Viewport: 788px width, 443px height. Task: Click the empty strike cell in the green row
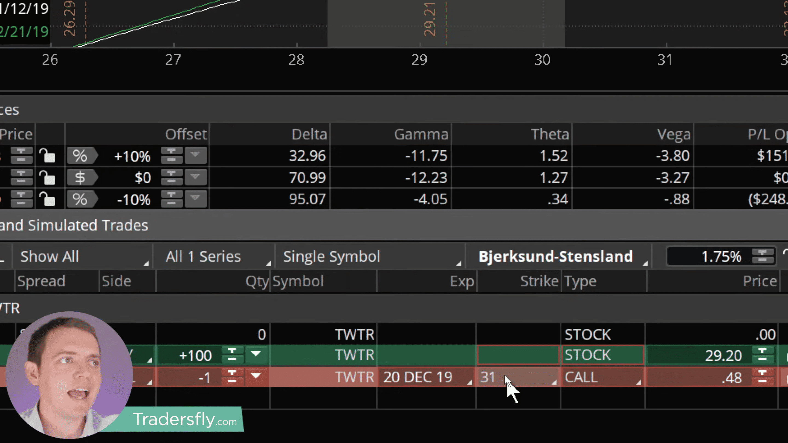518,355
